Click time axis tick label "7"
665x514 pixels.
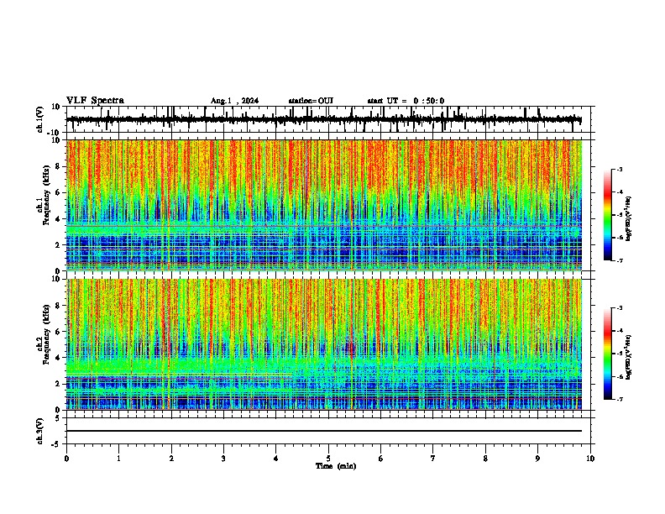pos(433,459)
